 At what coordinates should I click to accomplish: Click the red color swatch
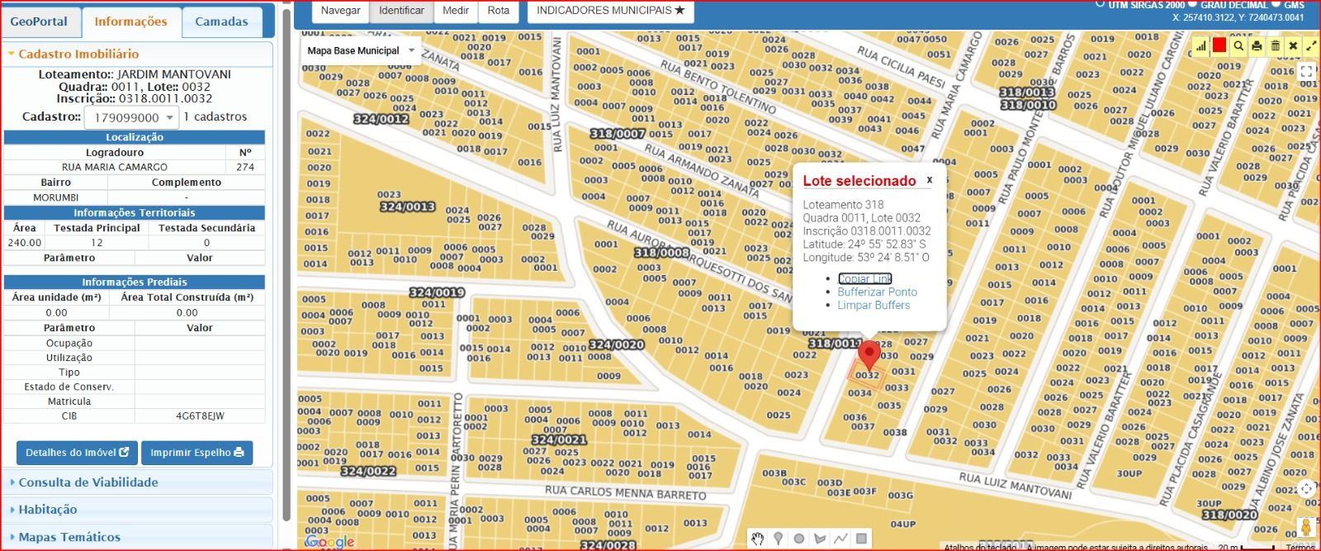coord(1219,46)
